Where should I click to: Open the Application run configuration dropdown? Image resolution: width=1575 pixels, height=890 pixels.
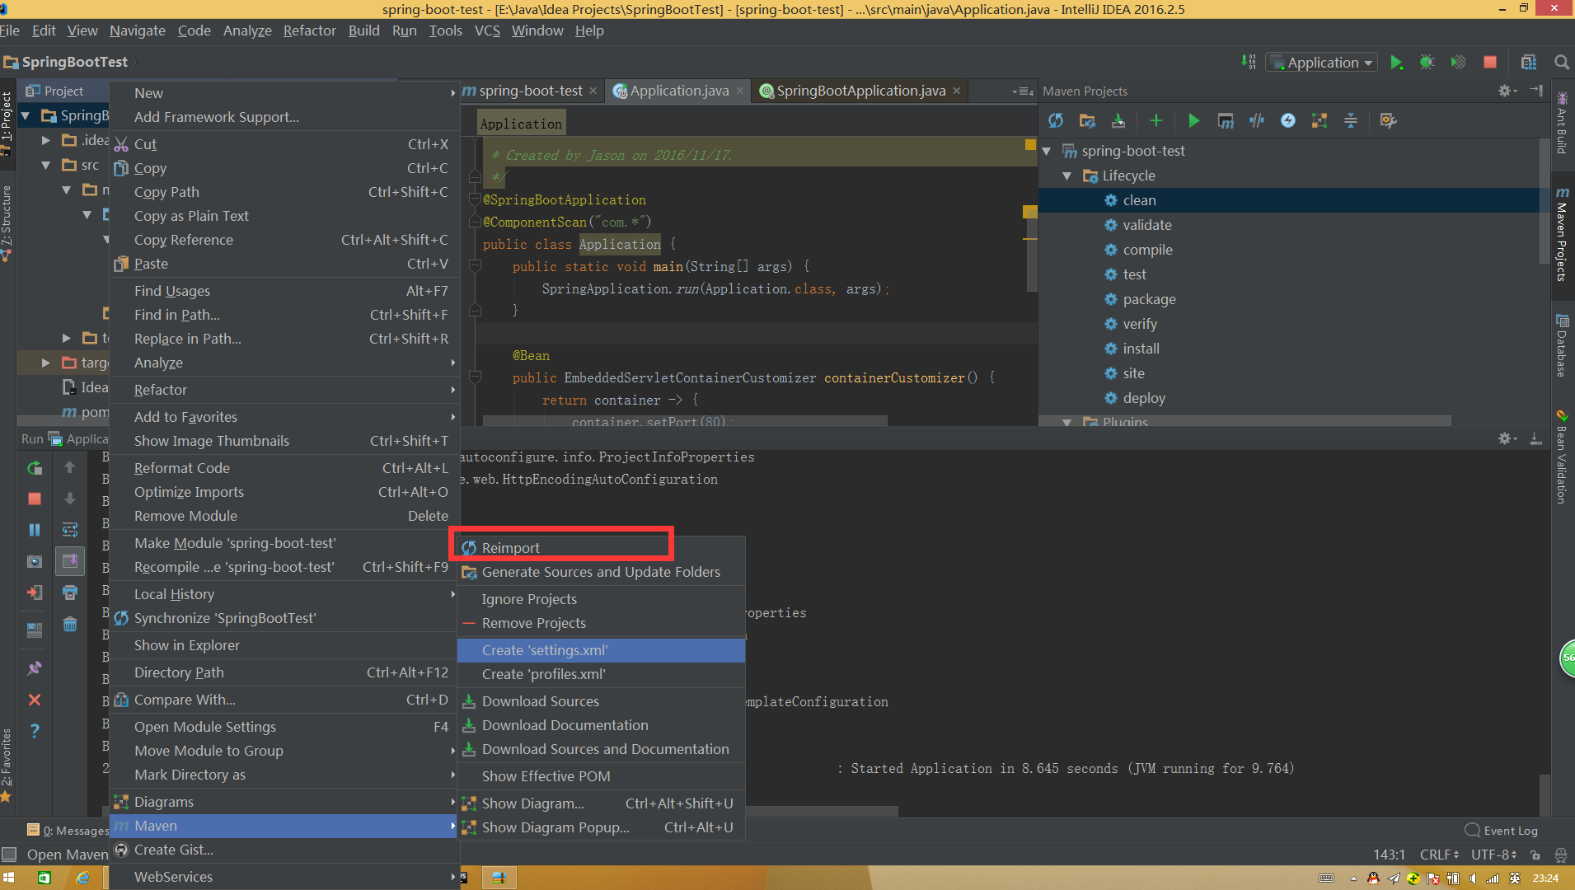click(x=1322, y=63)
